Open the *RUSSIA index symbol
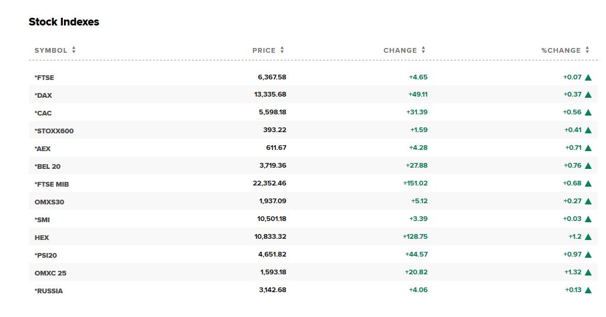The width and height of the screenshot is (606, 317). pyautogui.click(x=49, y=291)
